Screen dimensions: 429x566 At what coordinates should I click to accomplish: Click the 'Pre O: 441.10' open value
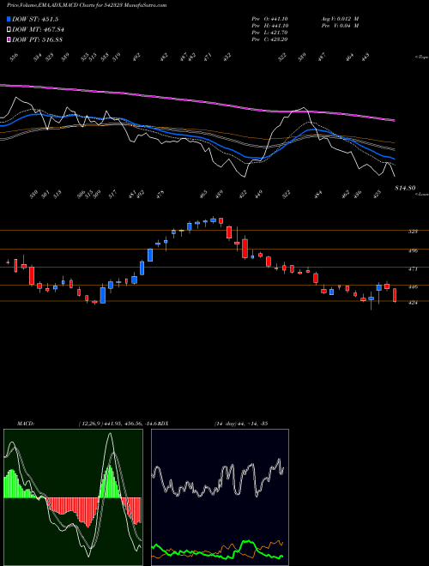pos(269,19)
